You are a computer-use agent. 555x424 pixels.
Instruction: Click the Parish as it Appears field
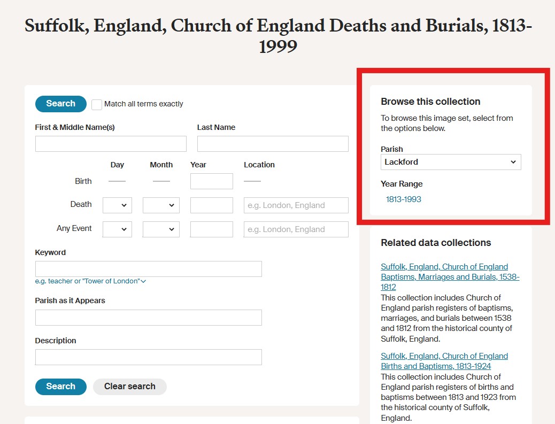coord(148,318)
